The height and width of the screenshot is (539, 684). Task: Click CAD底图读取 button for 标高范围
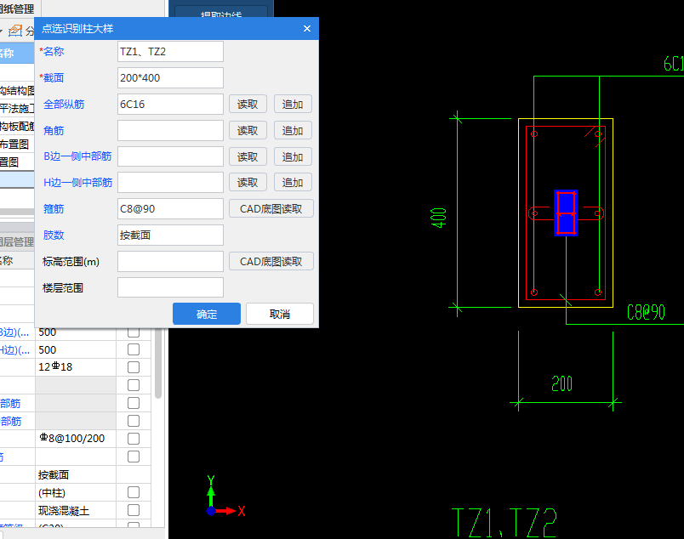click(x=271, y=261)
